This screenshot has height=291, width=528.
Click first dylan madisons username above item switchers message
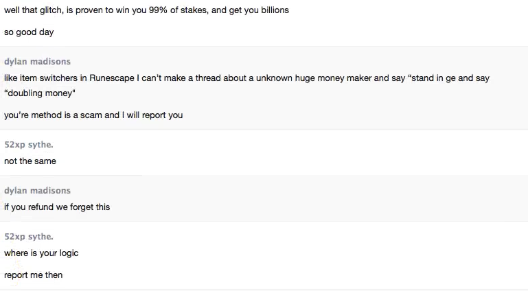click(x=37, y=62)
